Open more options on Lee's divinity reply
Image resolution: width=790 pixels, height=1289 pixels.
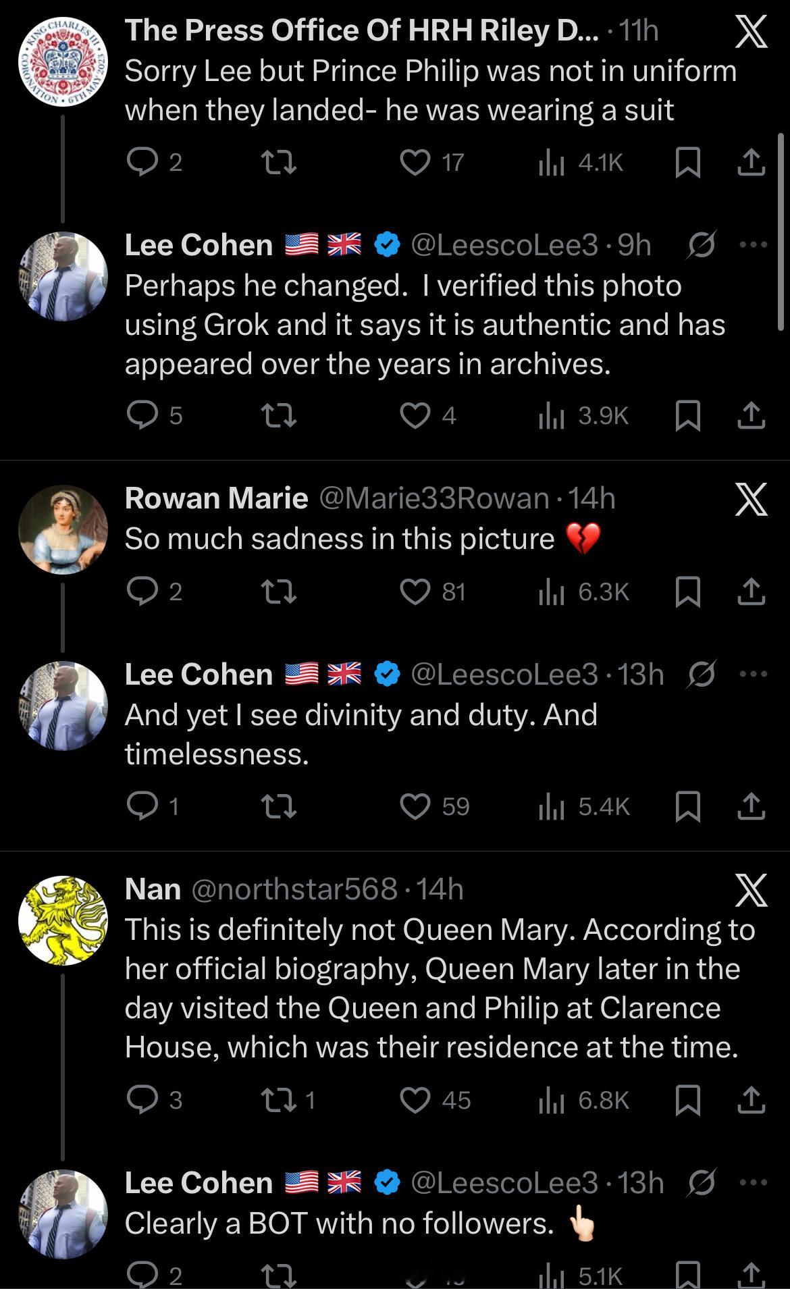[754, 674]
